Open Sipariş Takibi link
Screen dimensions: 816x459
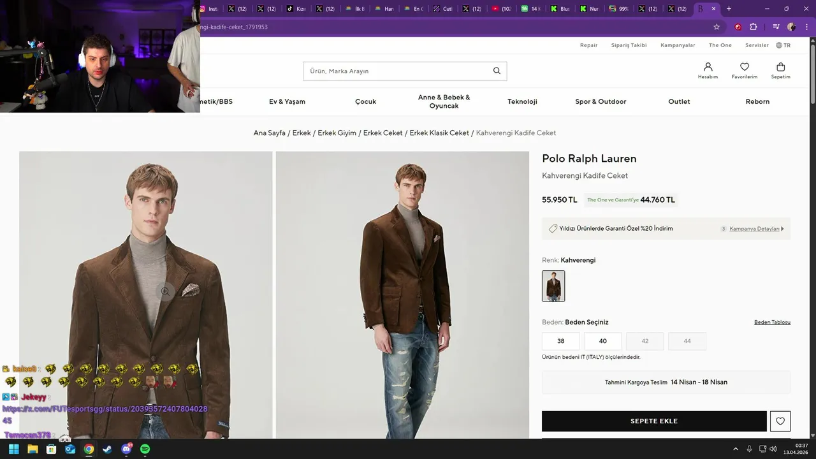629,45
